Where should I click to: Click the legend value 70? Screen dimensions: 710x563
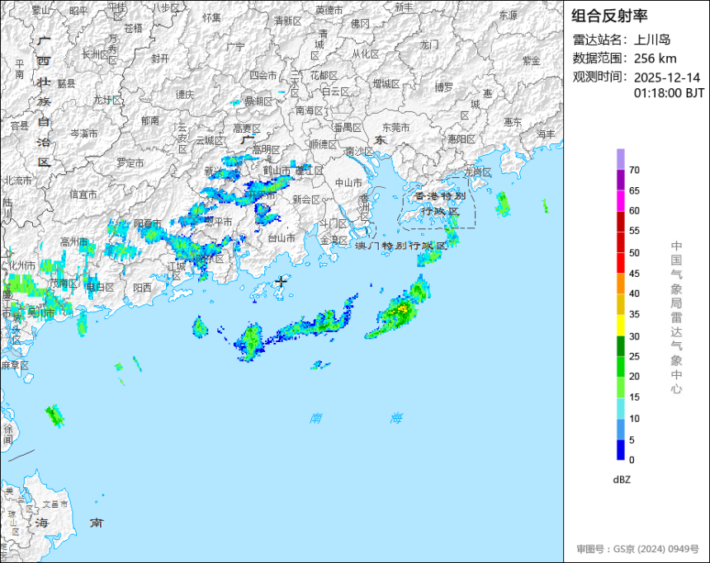pyautogui.click(x=634, y=170)
